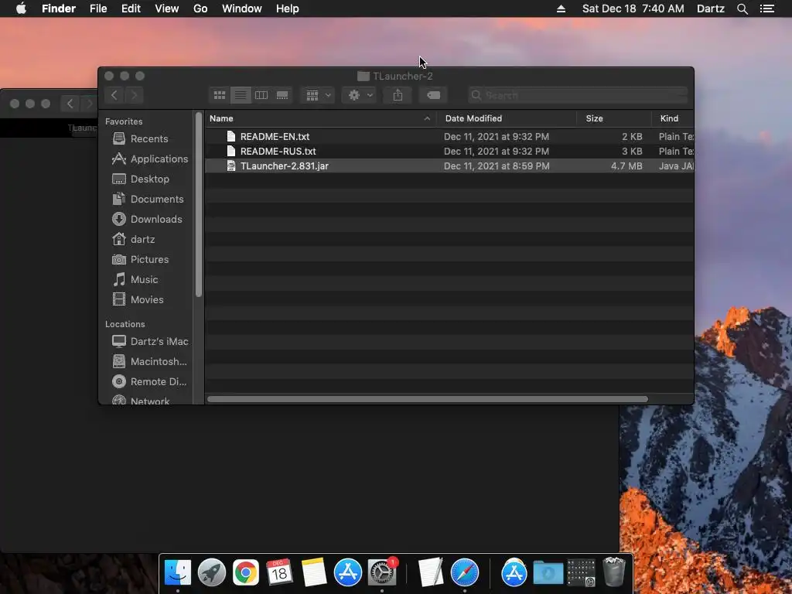
Task: Open Trash from the Dock
Action: (x=613, y=572)
